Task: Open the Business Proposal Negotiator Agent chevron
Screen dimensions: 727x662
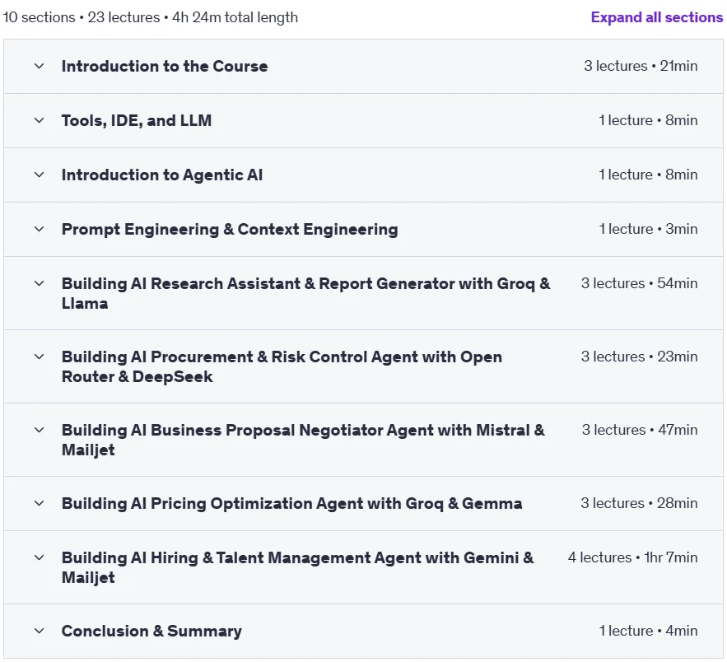Action: click(x=40, y=430)
